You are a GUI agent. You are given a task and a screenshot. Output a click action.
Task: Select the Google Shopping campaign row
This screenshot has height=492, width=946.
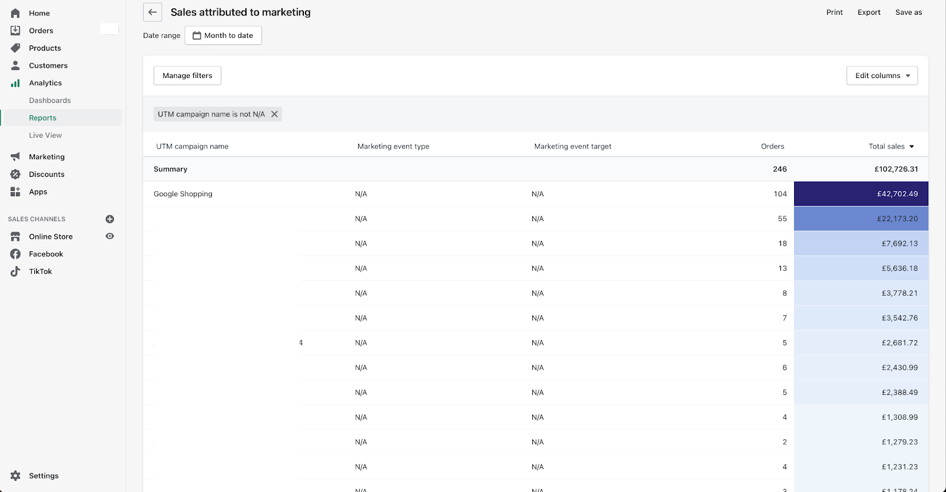click(x=183, y=194)
